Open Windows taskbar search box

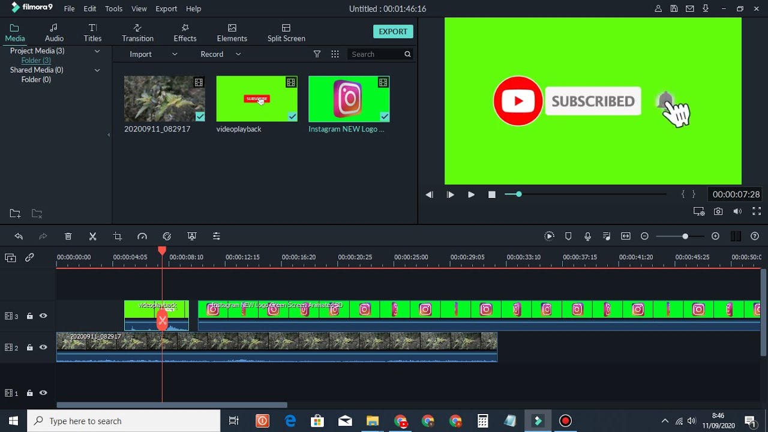[x=124, y=421]
